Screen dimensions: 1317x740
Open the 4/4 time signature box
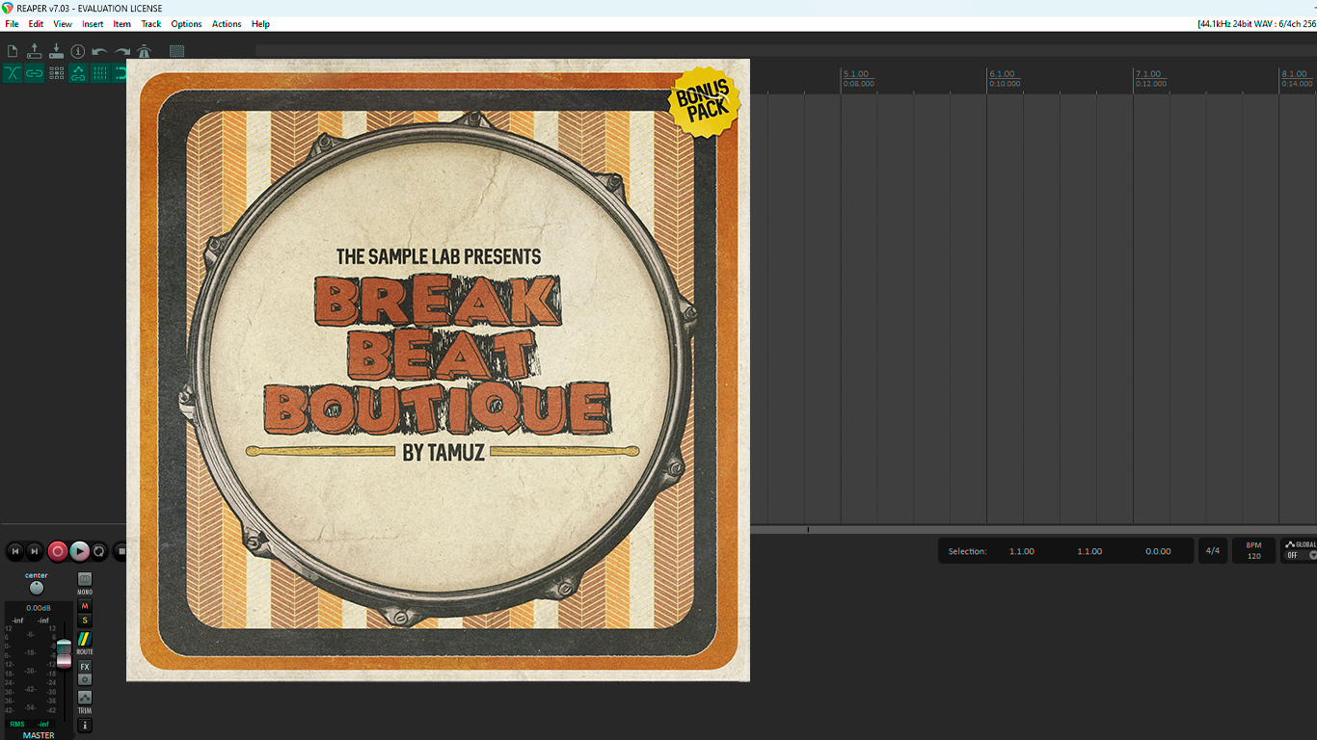tap(1213, 551)
